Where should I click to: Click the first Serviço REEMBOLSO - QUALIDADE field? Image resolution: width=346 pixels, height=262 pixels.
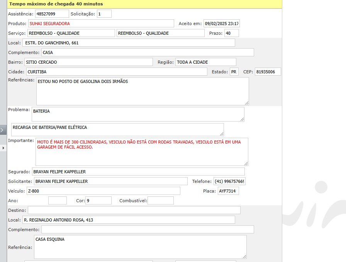coord(71,33)
